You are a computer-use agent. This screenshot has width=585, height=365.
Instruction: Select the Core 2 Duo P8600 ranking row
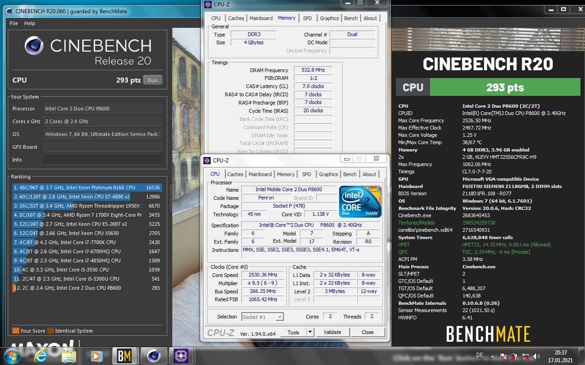tap(87, 288)
